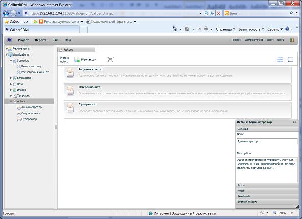
Task: Collapse the Visualizations tree node
Action: [7, 54]
